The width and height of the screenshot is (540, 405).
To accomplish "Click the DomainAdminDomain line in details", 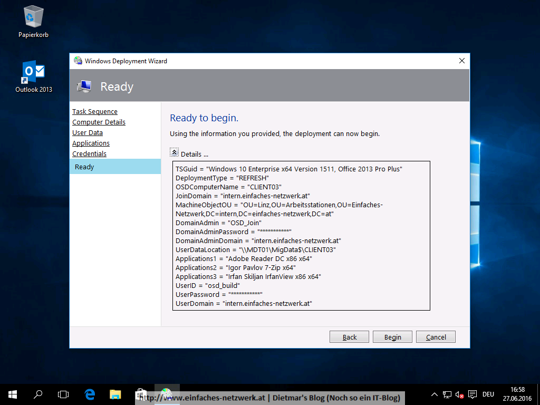I will coord(258,240).
